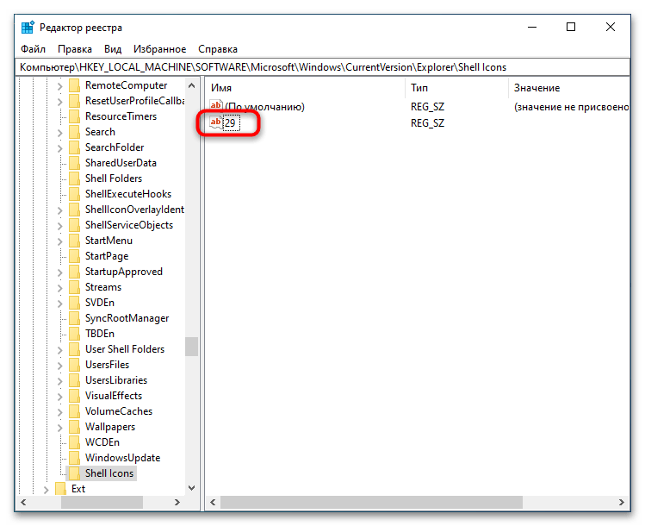Click REG_SZ type of value 29
This screenshot has width=645, height=526.
[x=427, y=123]
